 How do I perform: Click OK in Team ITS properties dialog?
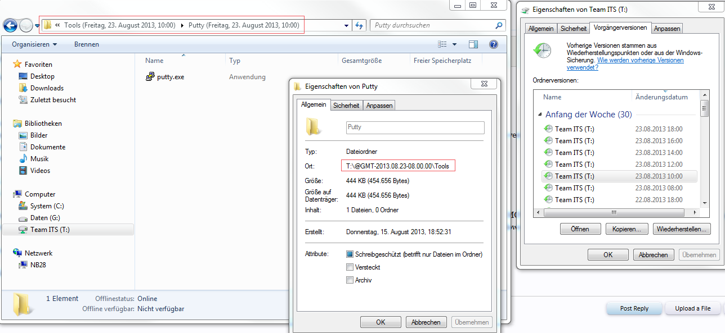pyautogui.click(x=608, y=255)
